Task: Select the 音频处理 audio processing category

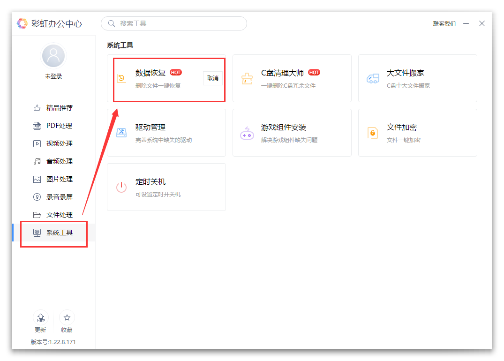Action: 53,161
